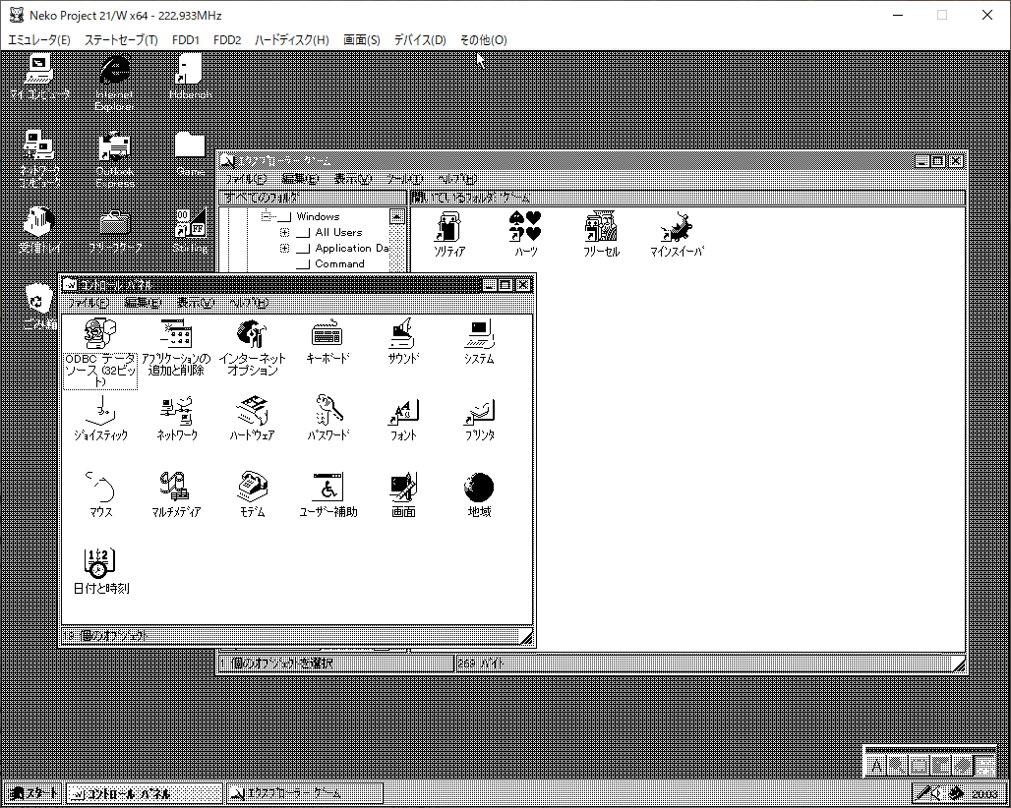1011x808 pixels.
Task: Open アプリケーションの追加と削除 in Control Panel
Action: (x=176, y=348)
